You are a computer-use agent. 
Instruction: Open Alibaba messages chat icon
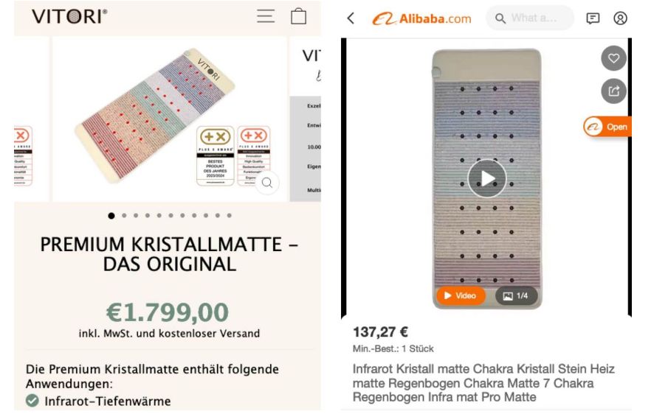tap(592, 18)
